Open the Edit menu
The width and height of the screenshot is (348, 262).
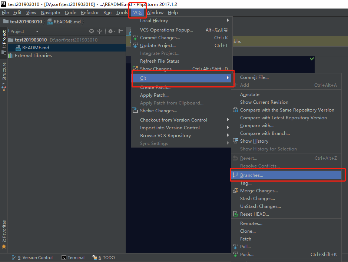click(x=17, y=13)
